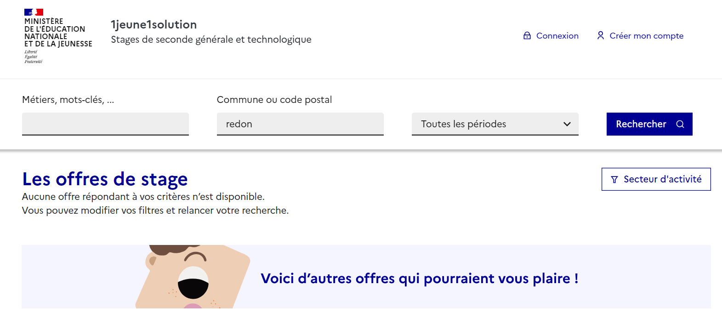Click the user icon beside Créer mon compte
This screenshot has width=722, height=330.
point(600,35)
